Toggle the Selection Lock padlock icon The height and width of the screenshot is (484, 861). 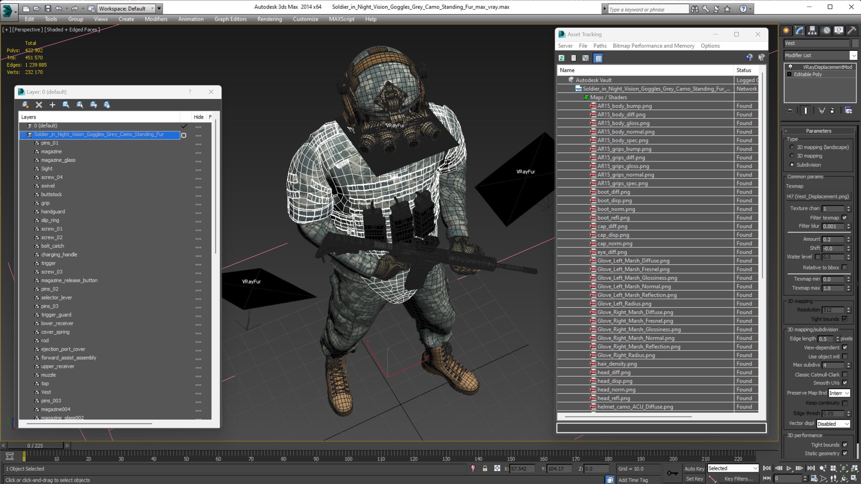pos(485,469)
